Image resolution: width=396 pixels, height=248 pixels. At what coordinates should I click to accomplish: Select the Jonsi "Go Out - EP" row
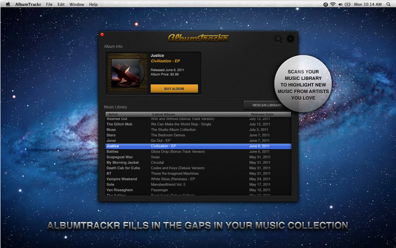click(198, 141)
